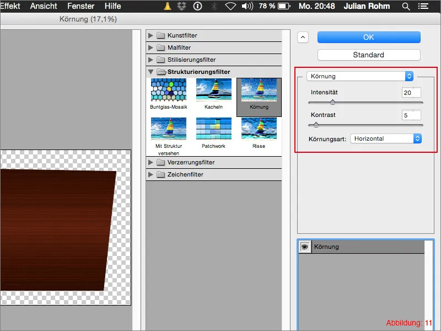Viewport: 441px width, 331px height.
Task: Expand the Kunstfilter folder
Action: 151,35
